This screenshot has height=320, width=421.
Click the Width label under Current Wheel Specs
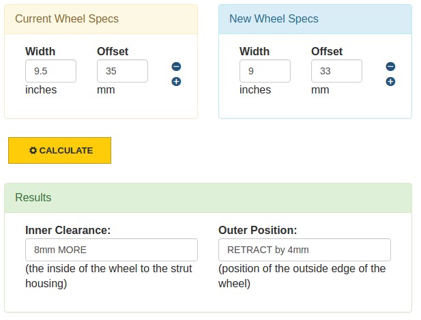[x=40, y=51]
